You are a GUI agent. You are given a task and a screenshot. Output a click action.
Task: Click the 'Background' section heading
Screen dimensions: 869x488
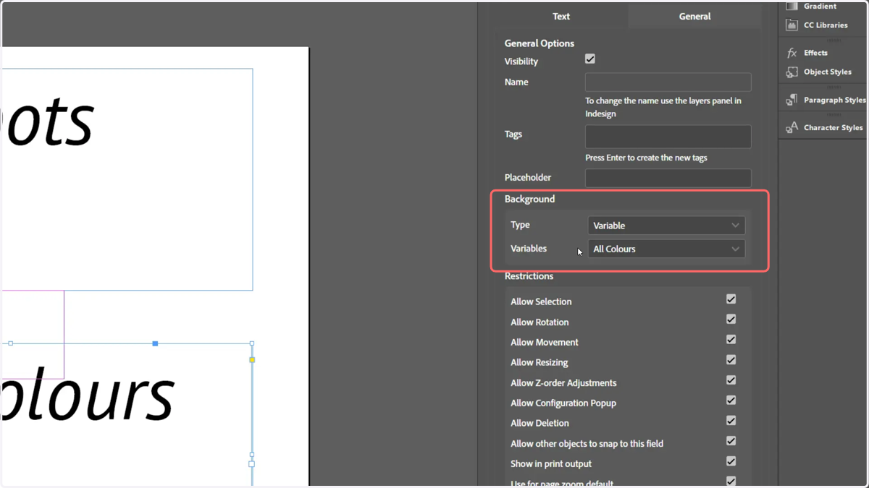(x=529, y=199)
